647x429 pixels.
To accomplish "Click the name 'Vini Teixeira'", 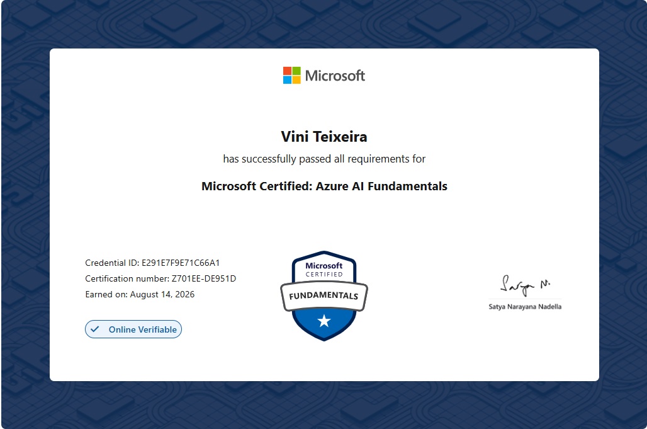I will (x=324, y=137).
